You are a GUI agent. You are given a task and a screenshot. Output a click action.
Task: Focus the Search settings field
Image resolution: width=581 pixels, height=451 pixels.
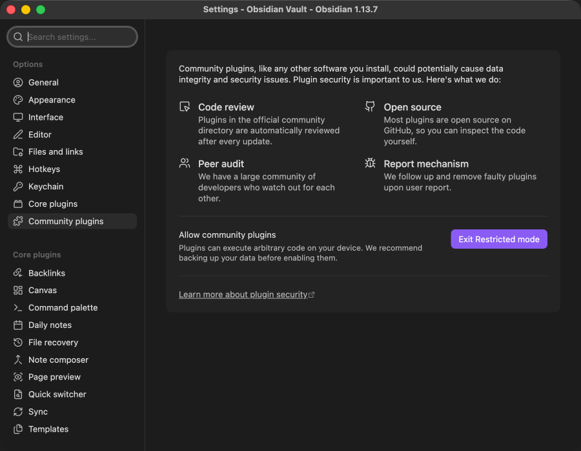[72, 37]
